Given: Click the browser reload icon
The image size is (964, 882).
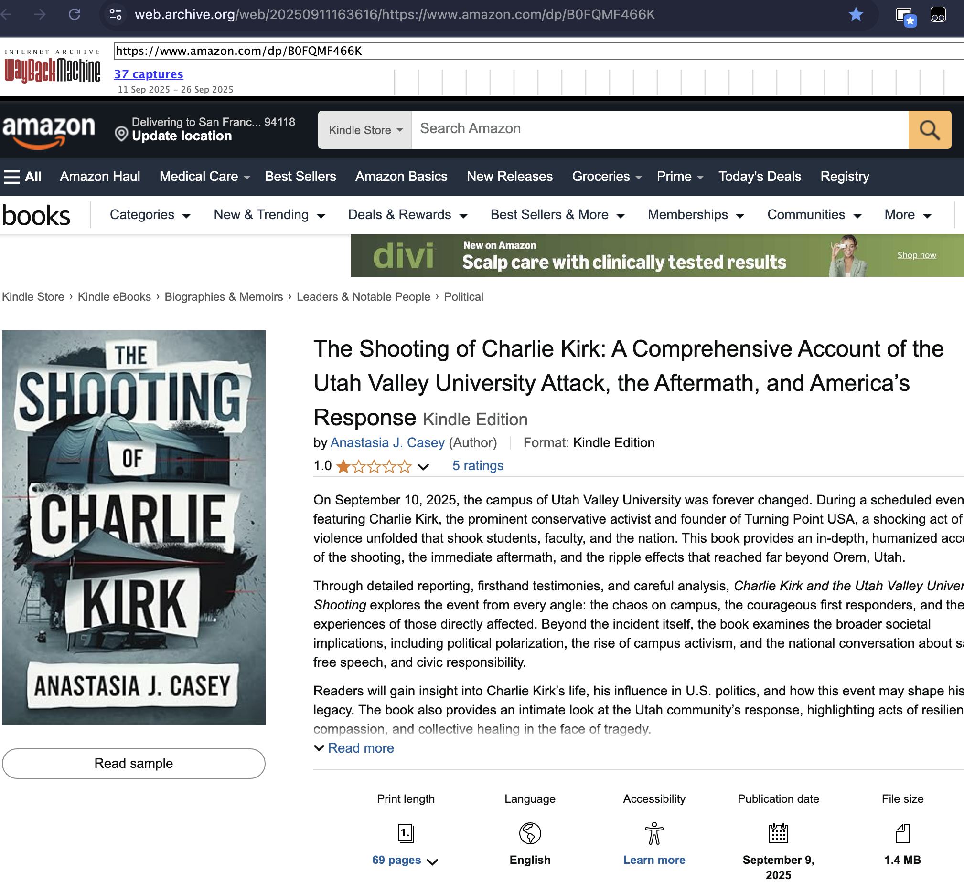Looking at the screenshot, I should (x=75, y=14).
